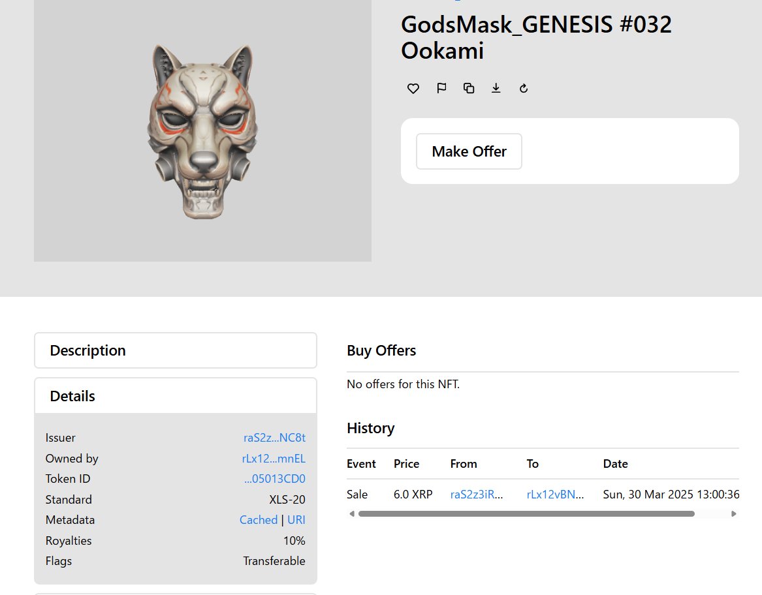This screenshot has height=595, width=762.
Task: Click the No offers for this NFT text
Action: (404, 384)
